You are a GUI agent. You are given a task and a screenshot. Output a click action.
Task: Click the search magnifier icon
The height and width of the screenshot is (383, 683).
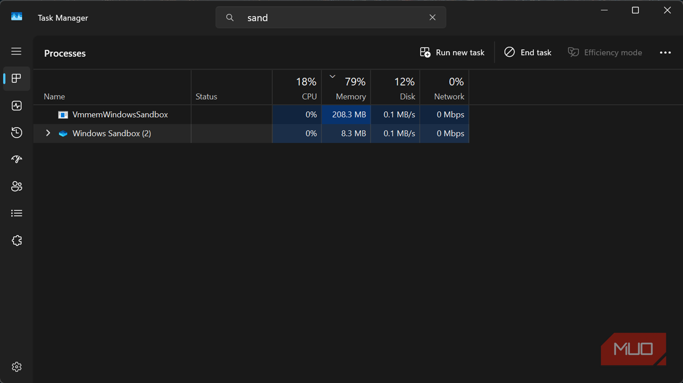click(230, 18)
